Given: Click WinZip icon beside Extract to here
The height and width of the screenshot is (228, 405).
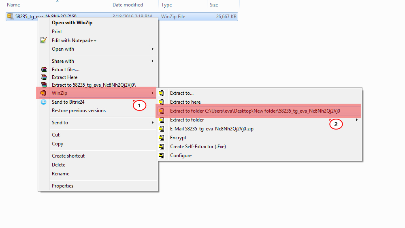Looking at the screenshot, I should (162, 102).
